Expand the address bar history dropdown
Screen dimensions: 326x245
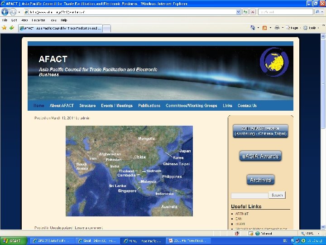[x=239, y=12]
